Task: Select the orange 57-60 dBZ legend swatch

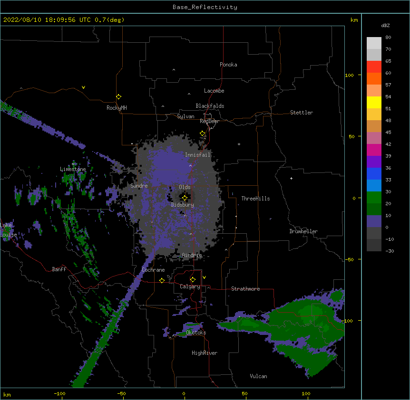Action: [374, 78]
